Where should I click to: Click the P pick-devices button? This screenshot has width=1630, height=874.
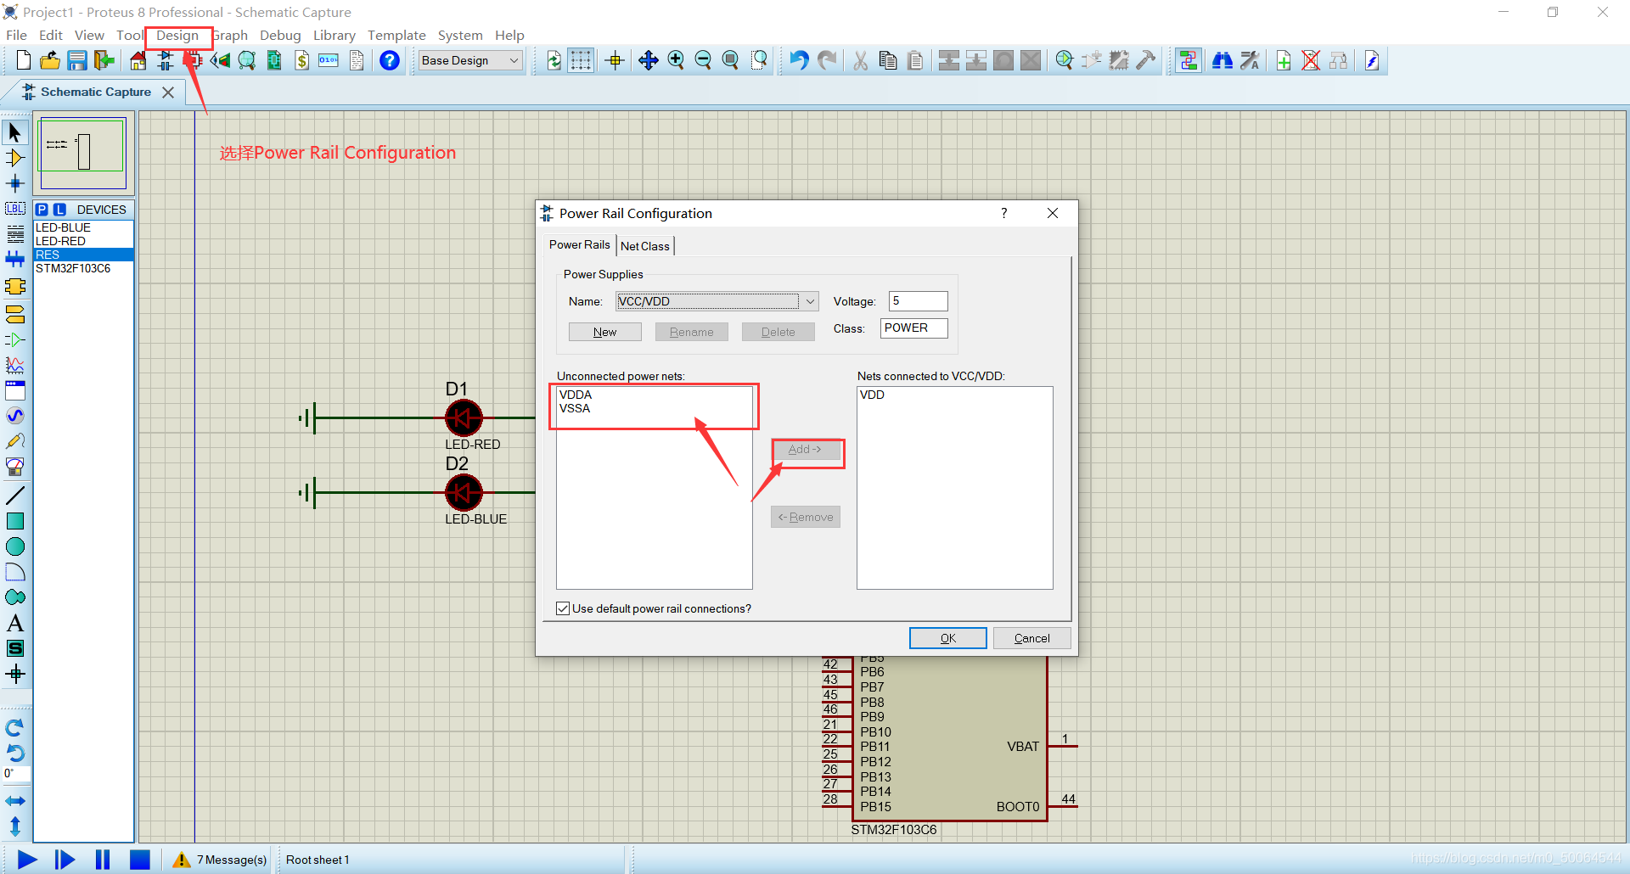point(42,210)
